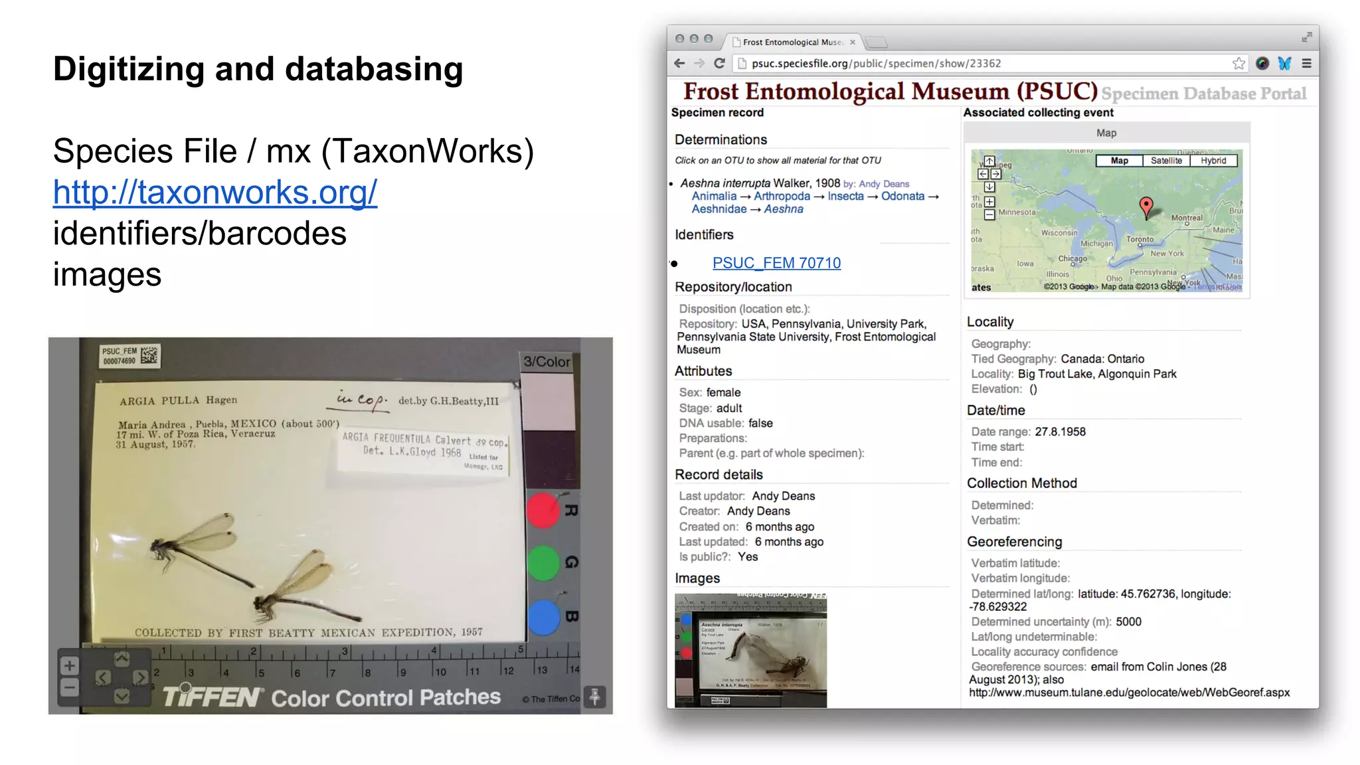Screen dimensions: 1360x765
Task: Click the Terms of Use map link
Action: [1217, 287]
